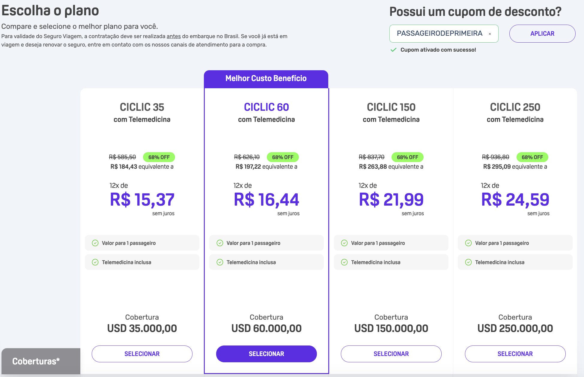Select the CICLIC 35 plan
This screenshot has height=377, width=584.
coord(142,354)
